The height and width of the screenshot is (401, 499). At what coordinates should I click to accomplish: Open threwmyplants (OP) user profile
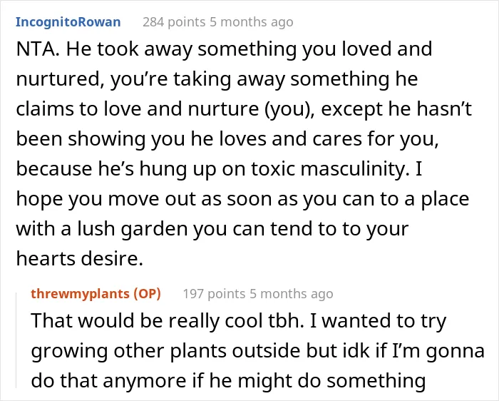(96, 294)
